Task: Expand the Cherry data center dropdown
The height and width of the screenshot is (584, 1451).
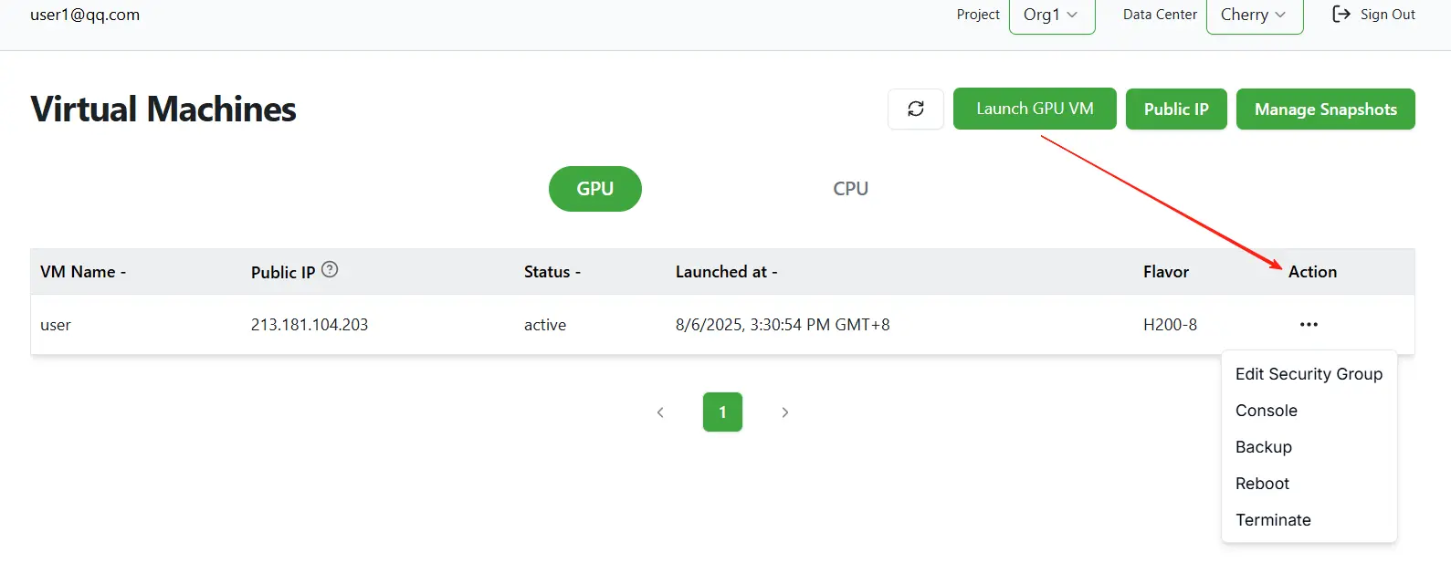Action: (1254, 16)
